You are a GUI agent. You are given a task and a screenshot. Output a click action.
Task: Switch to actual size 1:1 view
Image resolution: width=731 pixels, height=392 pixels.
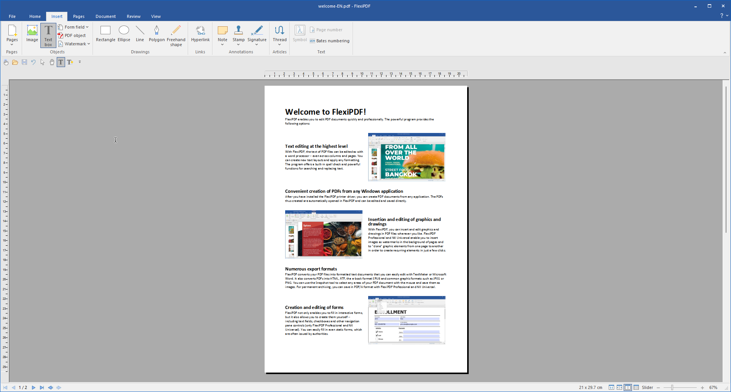pyautogui.click(x=611, y=387)
